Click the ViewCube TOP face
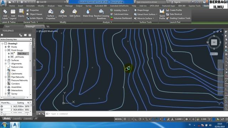228x128 pixels. [x=214, y=42]
